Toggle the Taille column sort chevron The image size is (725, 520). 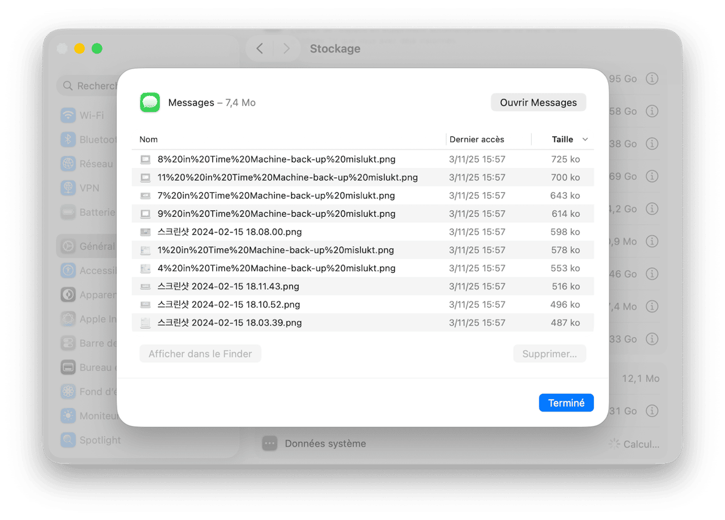coord(585,139)
